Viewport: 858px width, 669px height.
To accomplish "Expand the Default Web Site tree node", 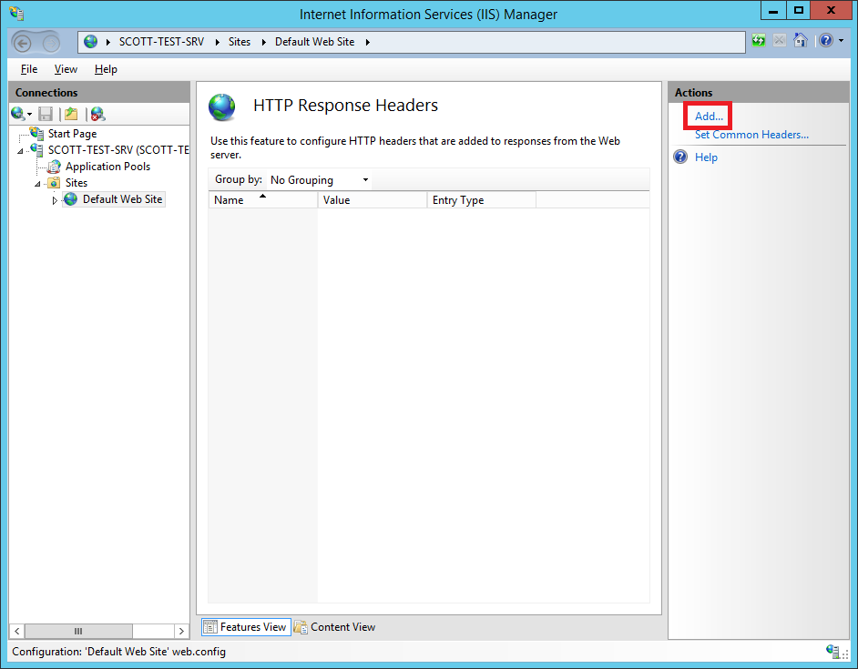I will [55, 200].
